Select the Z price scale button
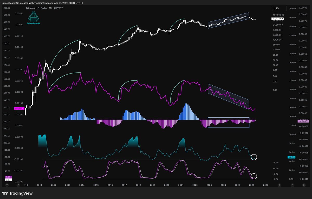 click(18, 185)
